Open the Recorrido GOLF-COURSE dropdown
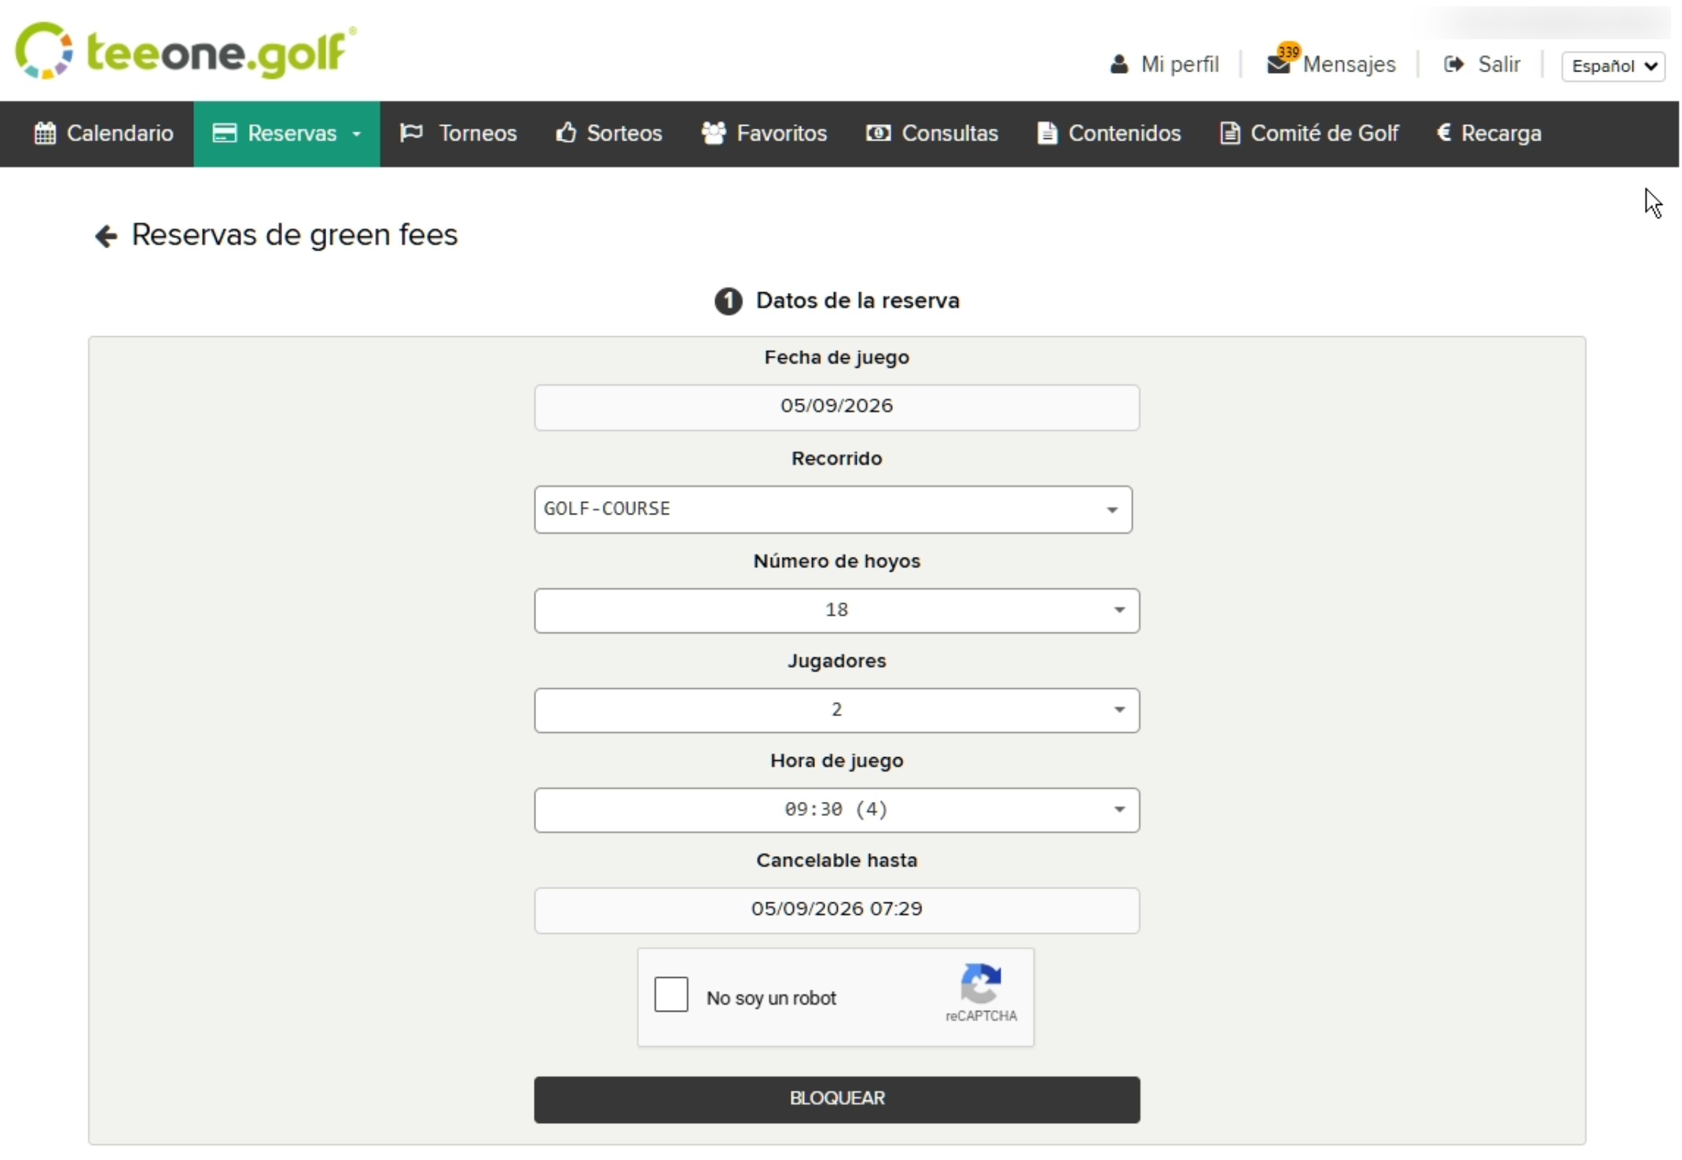 click(833, 510)
